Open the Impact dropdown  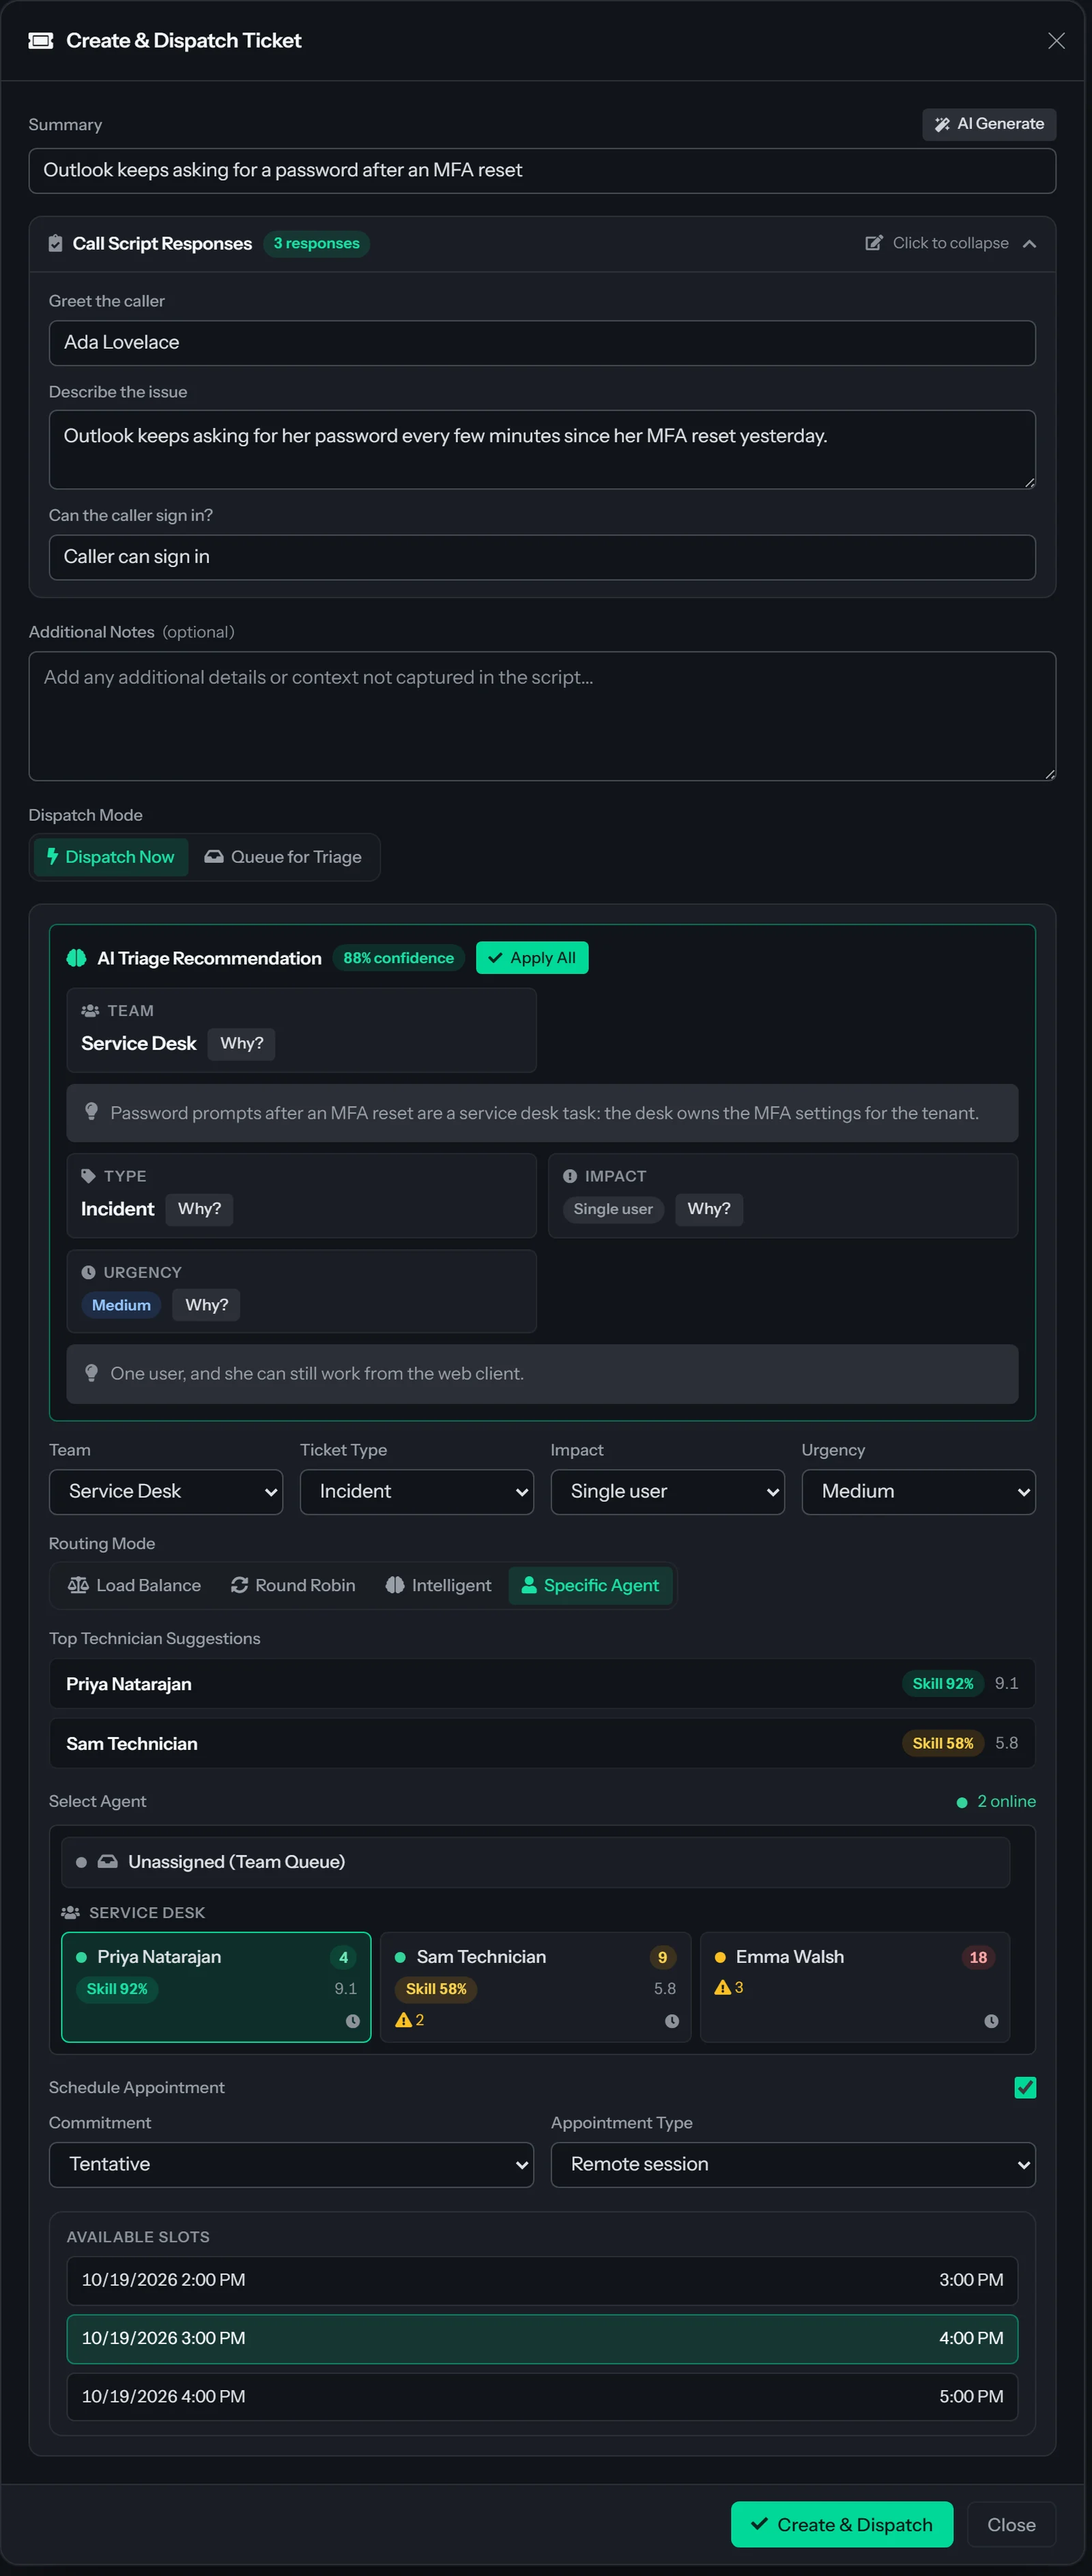coord(667,1491)
